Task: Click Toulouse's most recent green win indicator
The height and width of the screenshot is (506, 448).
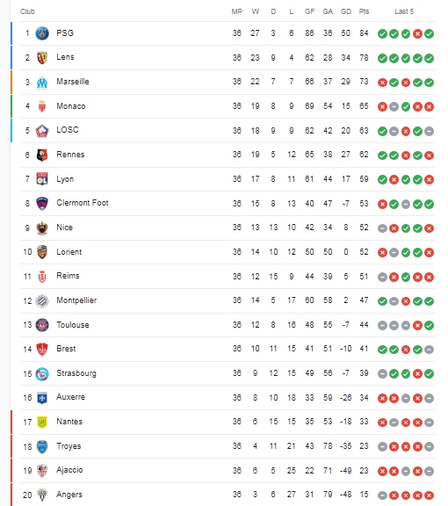Action: point(429,325)
